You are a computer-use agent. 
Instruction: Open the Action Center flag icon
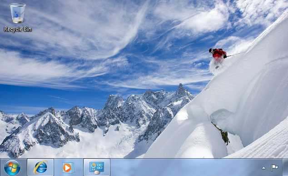[274, 167]
